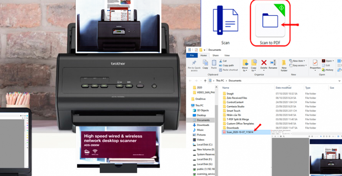Viewport: 342px width, 176px height.
Task: Click Copy path in the ribbon
Action: pyautogui.click(x=226, y=65)
